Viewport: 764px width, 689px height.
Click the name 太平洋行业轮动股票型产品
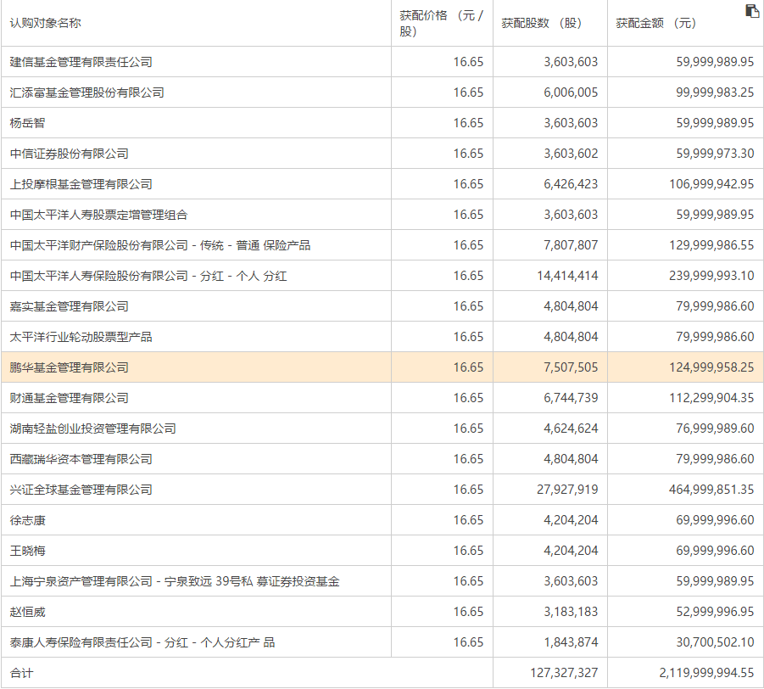[81, 337]
